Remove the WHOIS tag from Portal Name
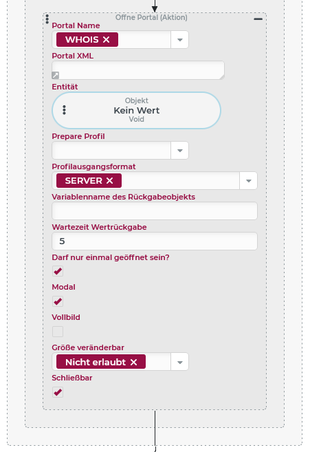310x452 pixels. click(106, 39)
